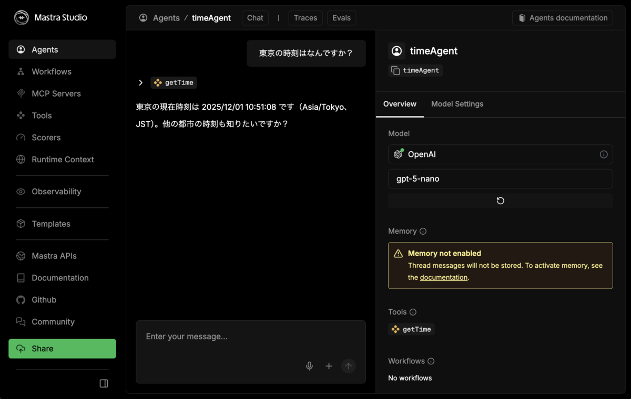Click the info icon in provider field

604,154
